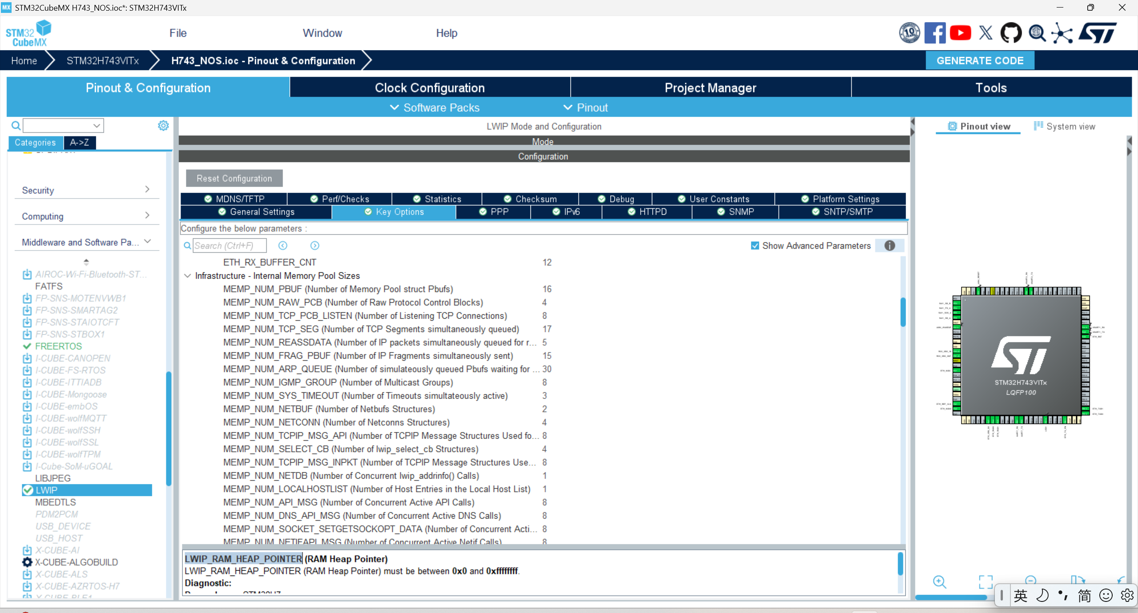
Task: Uncheck Show Advanced Parameters
Action: coord(755,246)
